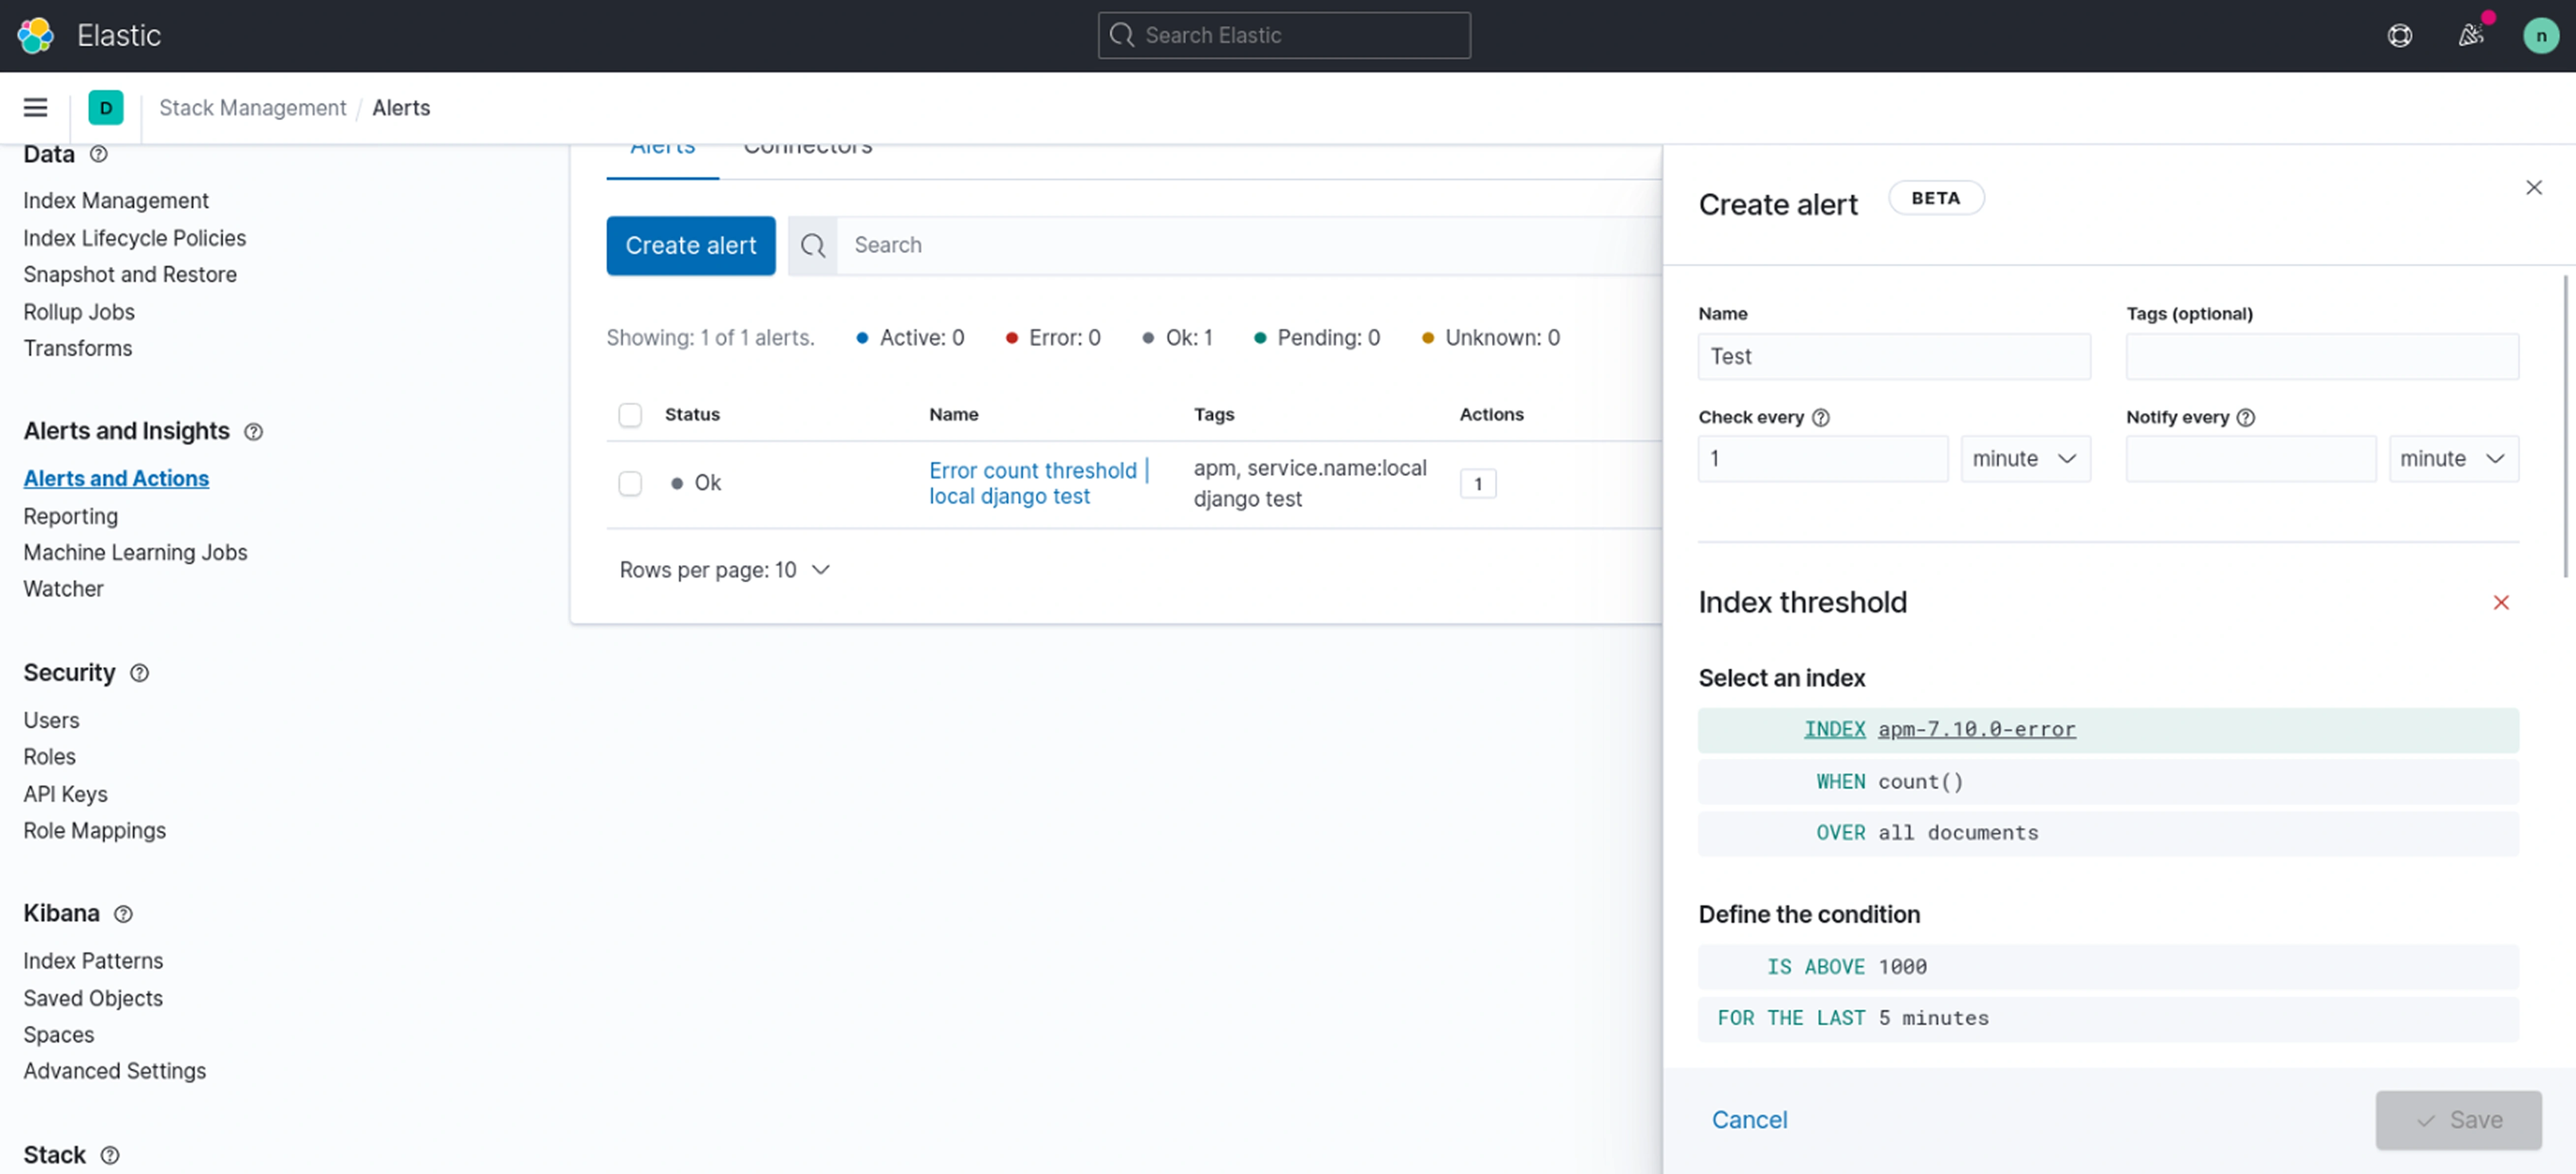Click the Elastic logo icon
Screen dimensions: 2576x1174
[x=36, y=35]
